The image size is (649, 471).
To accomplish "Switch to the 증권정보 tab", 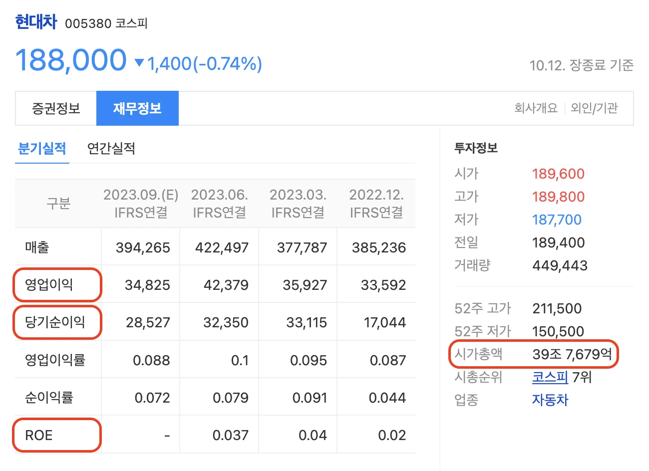I will tap(55, 108).
